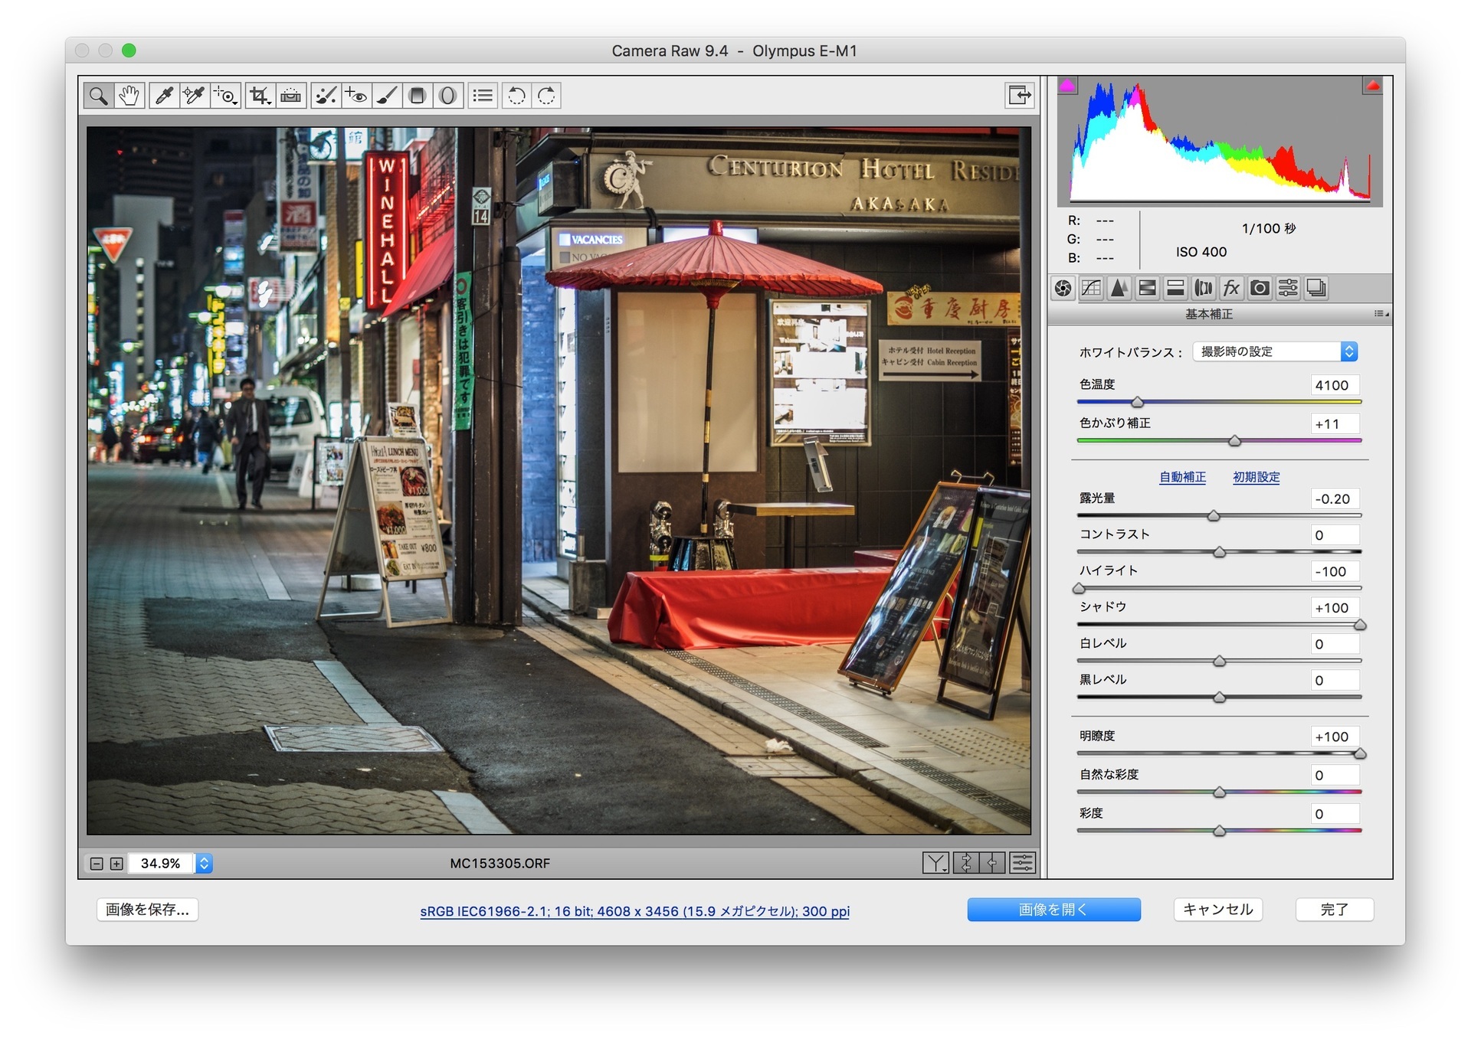Toggle before/after view with Y button
Viewport: 1471px width, 1039px height.
pos(935,864)
